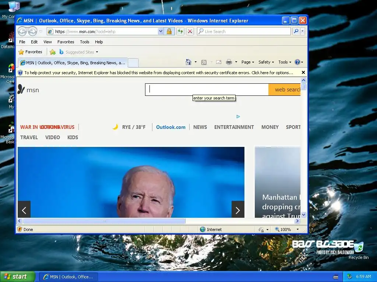Open the NEWS section link
The height and width of the screenshot is (282, 377).
point(200,127)
